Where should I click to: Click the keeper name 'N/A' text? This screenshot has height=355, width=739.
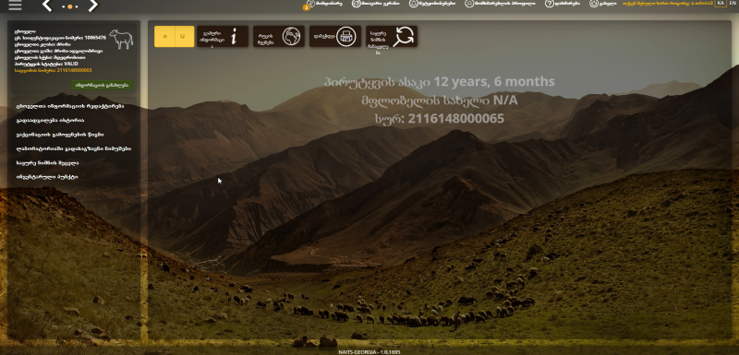505,101
